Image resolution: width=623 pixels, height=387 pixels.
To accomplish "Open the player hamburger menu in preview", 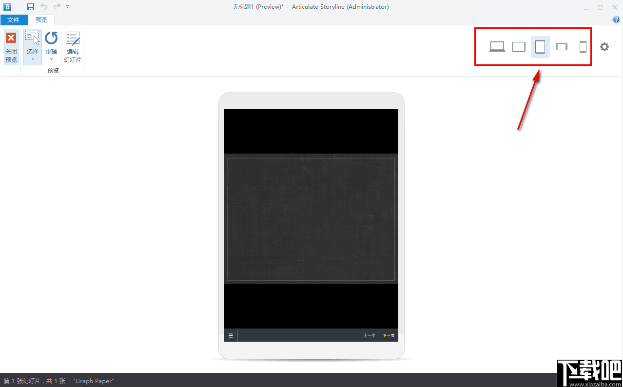I will point(231,335).
